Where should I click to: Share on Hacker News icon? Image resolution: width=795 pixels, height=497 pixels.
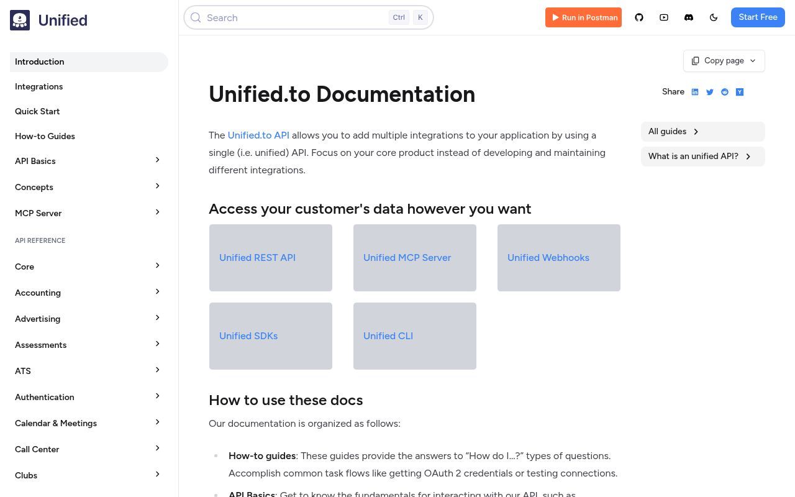[740, 92]
